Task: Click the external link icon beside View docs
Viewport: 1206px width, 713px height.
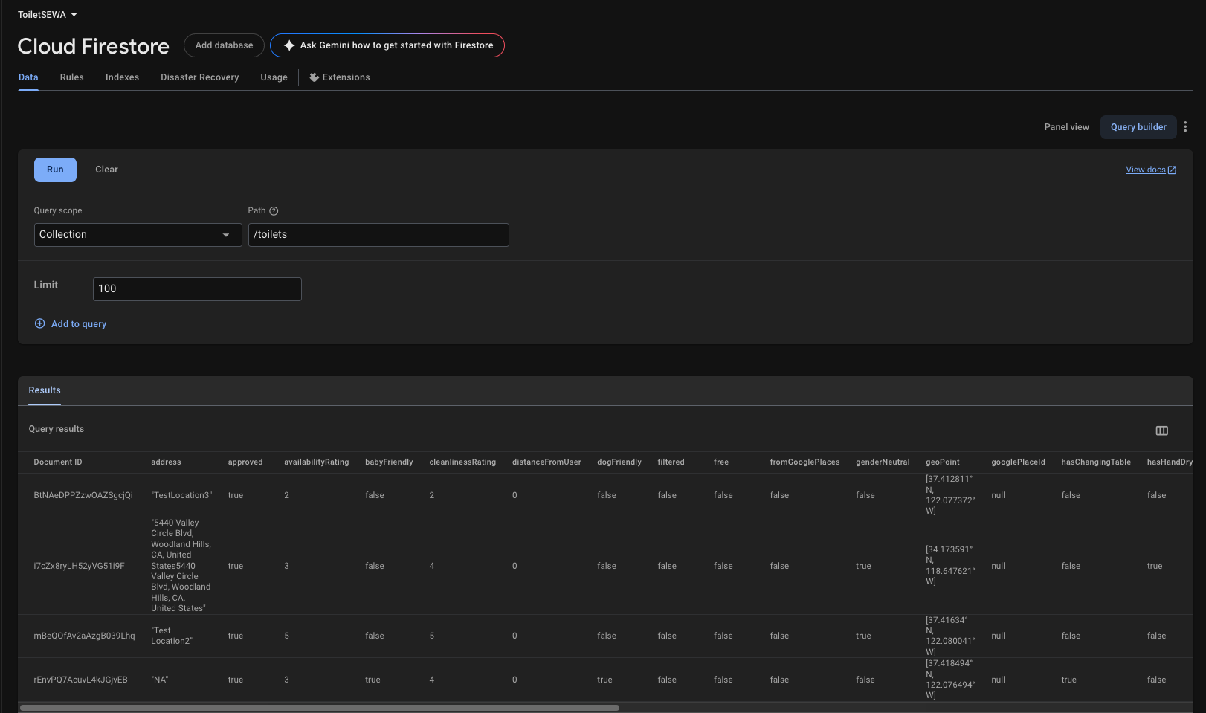Action: [x=1172, y=170]
